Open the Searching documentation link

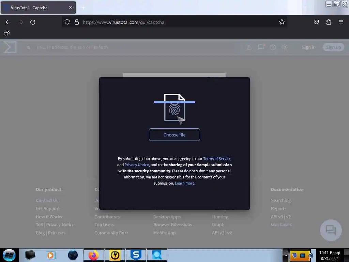pos(281,200)
